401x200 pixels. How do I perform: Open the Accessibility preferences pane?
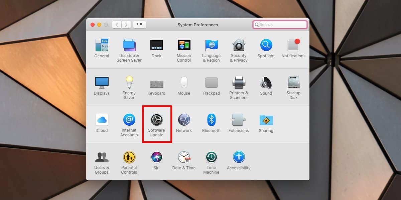239,160
